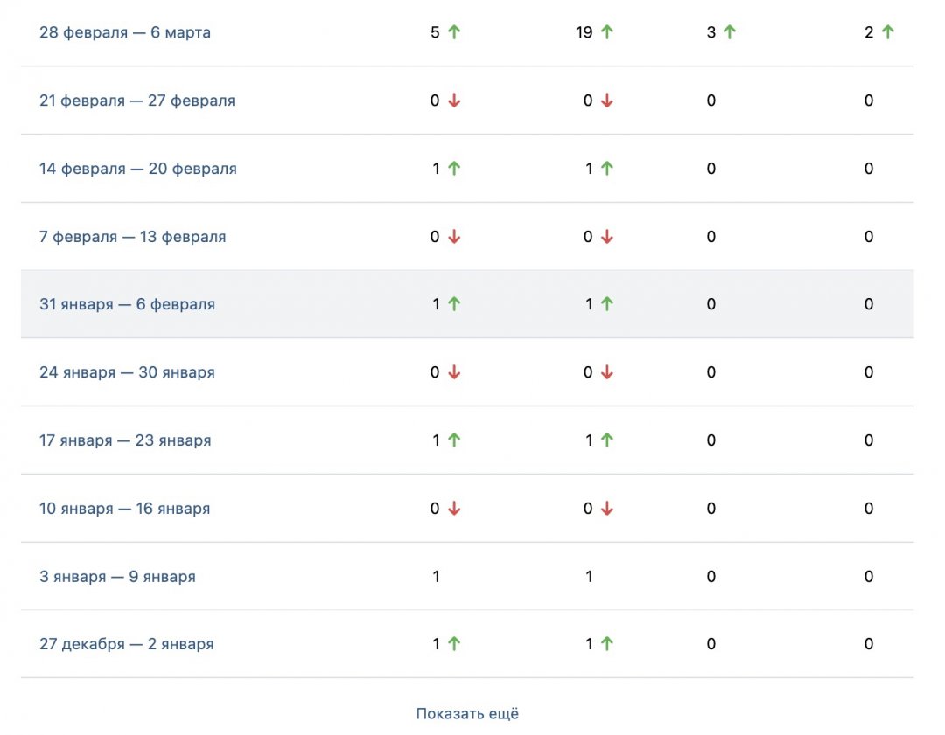Open the 7 февраля — 13 февраля statistics

click(x=132, y=237)
